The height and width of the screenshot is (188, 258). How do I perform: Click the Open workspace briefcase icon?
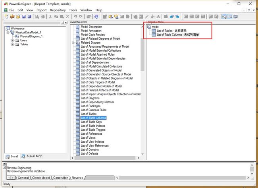(x=12, y=17)
